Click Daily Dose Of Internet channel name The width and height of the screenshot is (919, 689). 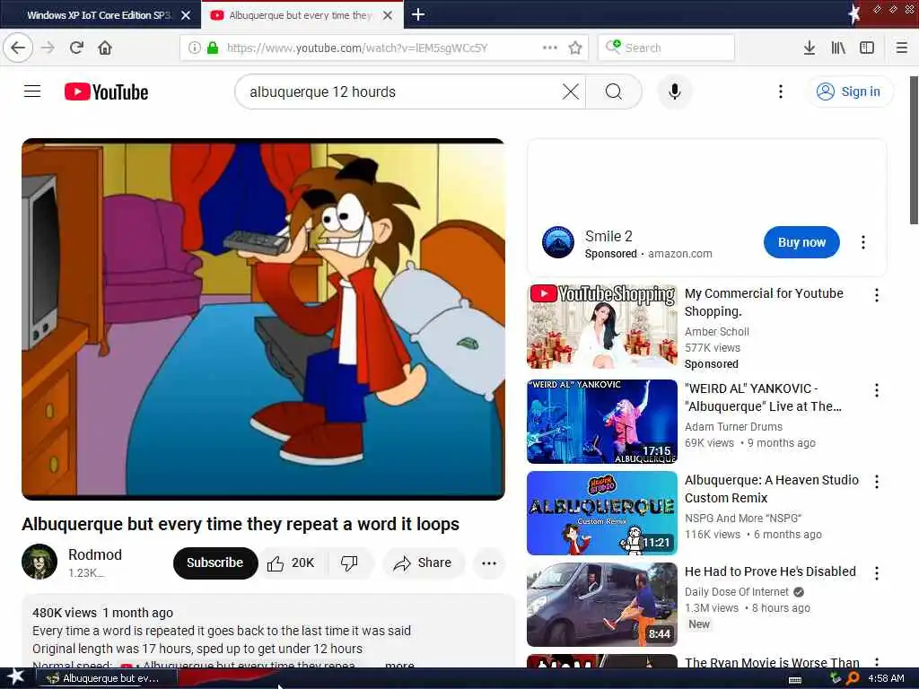pos(737,592)
